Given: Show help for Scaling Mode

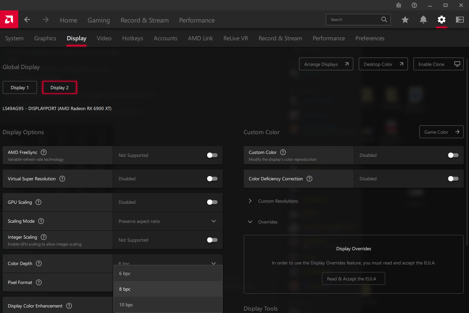Looking at the screenshot, I should coord(41,221).
